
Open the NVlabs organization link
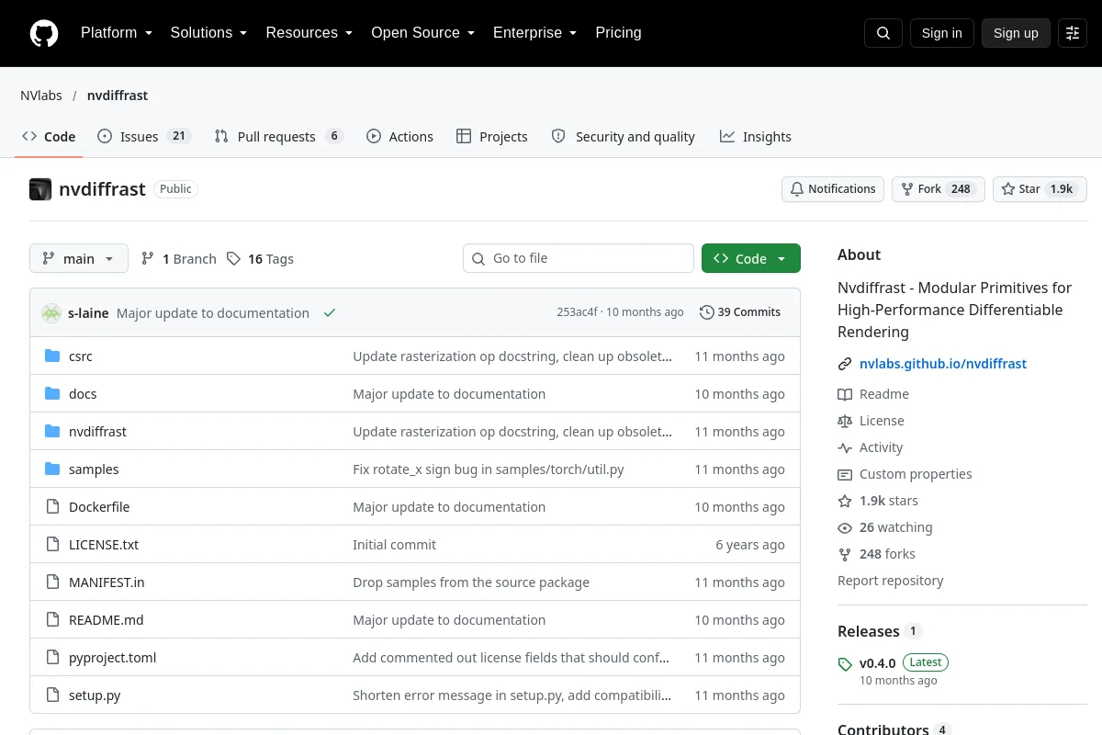coord(41,96)
